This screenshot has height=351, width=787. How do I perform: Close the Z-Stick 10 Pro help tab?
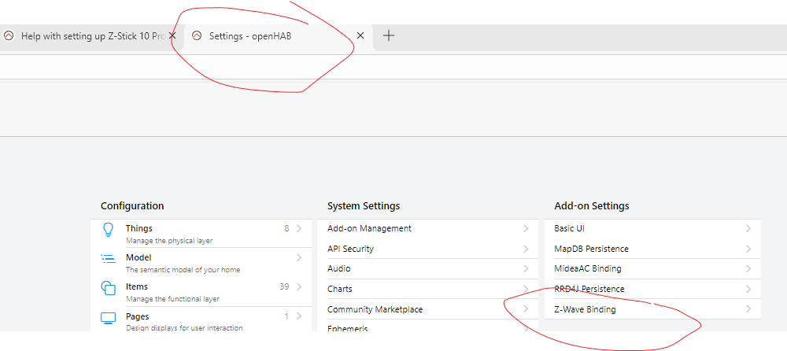(172, 35)
